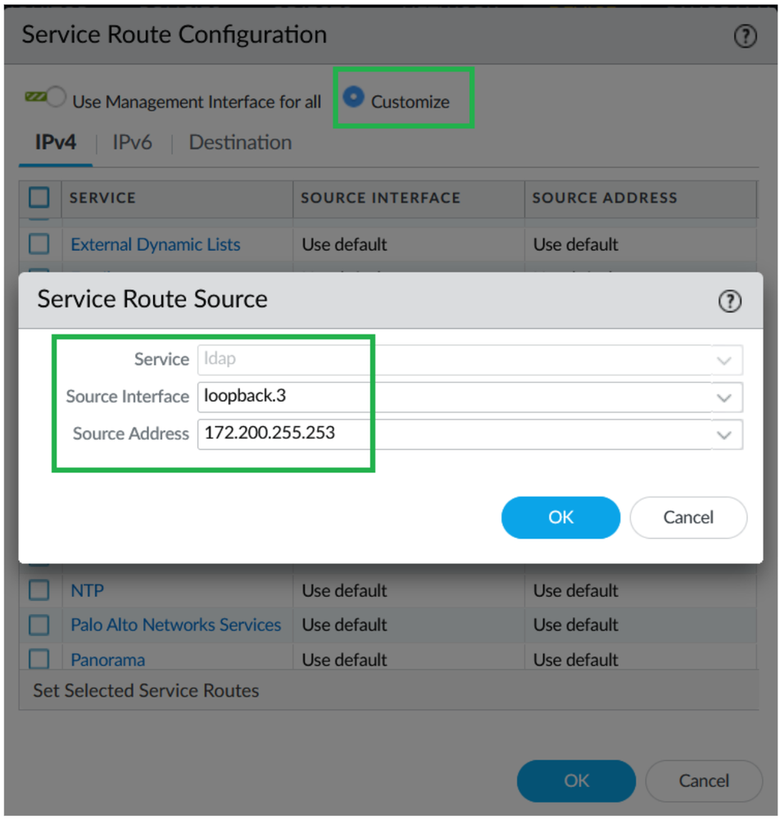Viewport: 780px width, 819px height.
Task: Select the IPv4 tab
Action: (x=56, y=143)
